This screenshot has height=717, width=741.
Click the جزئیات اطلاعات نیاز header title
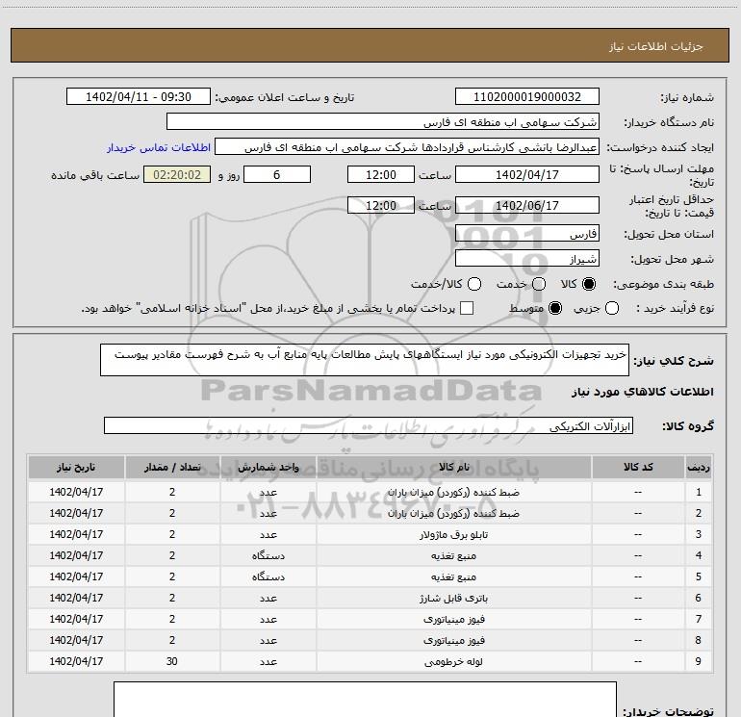pos(655,46)
